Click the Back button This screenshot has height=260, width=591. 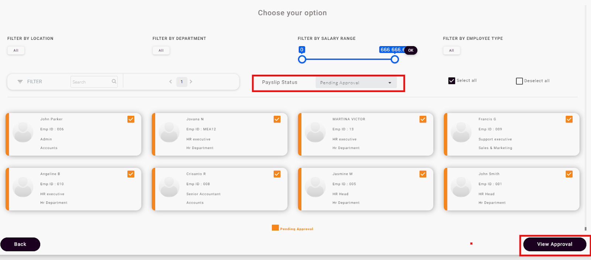(20, 244)
